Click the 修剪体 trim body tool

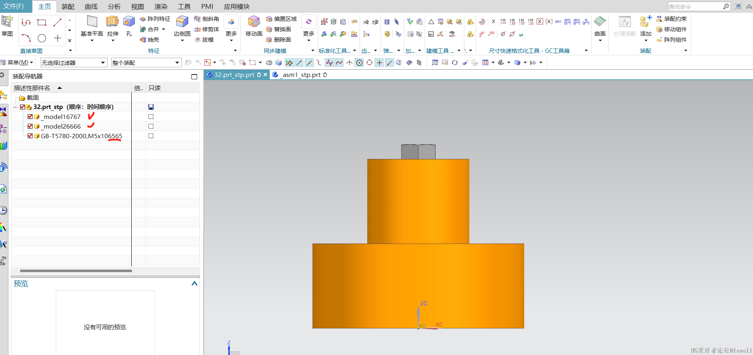click(x=207, y=29)
